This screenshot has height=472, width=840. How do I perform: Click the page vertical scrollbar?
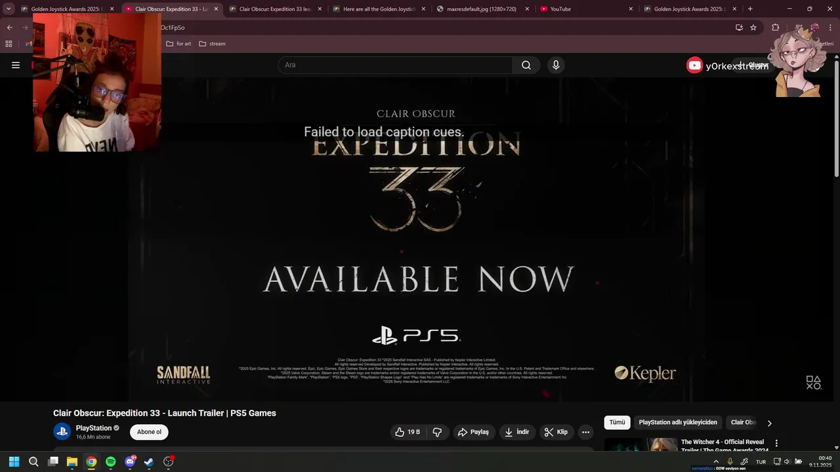(x=837, y=118)
